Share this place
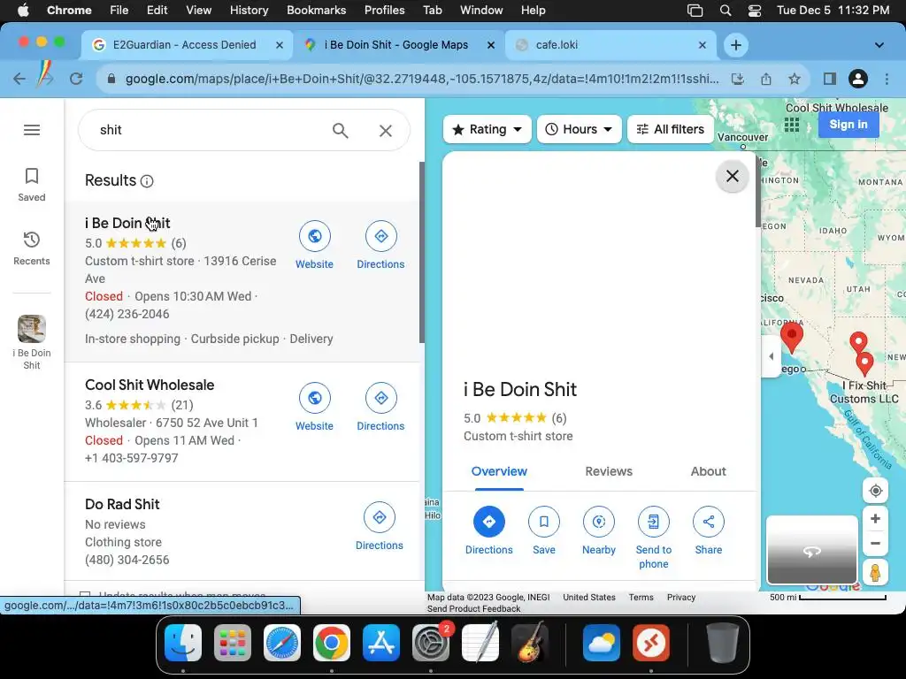906x679 pixels. click(709, 531)
